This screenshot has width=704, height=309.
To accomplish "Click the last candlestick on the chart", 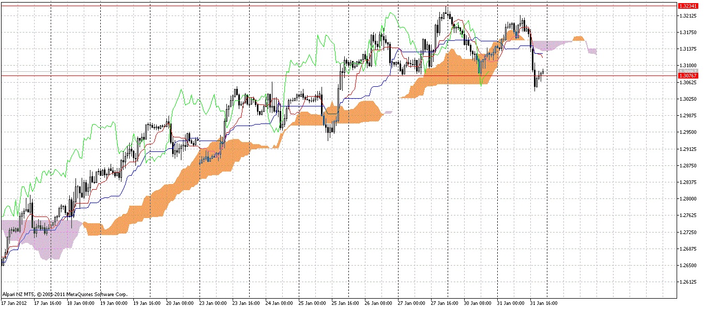I will pos(543,72).
